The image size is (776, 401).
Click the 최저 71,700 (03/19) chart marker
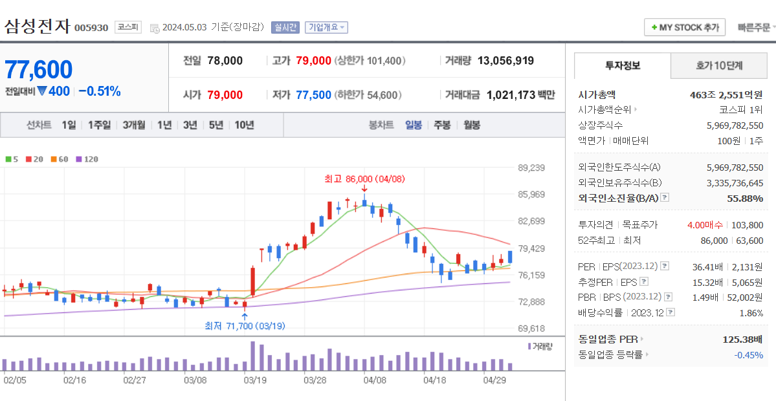245,326
